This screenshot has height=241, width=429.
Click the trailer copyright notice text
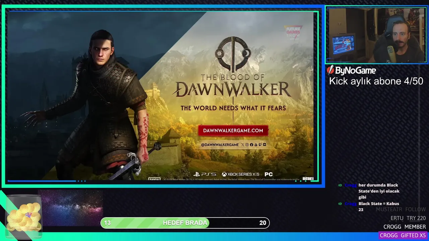click(x=231, y=179)
